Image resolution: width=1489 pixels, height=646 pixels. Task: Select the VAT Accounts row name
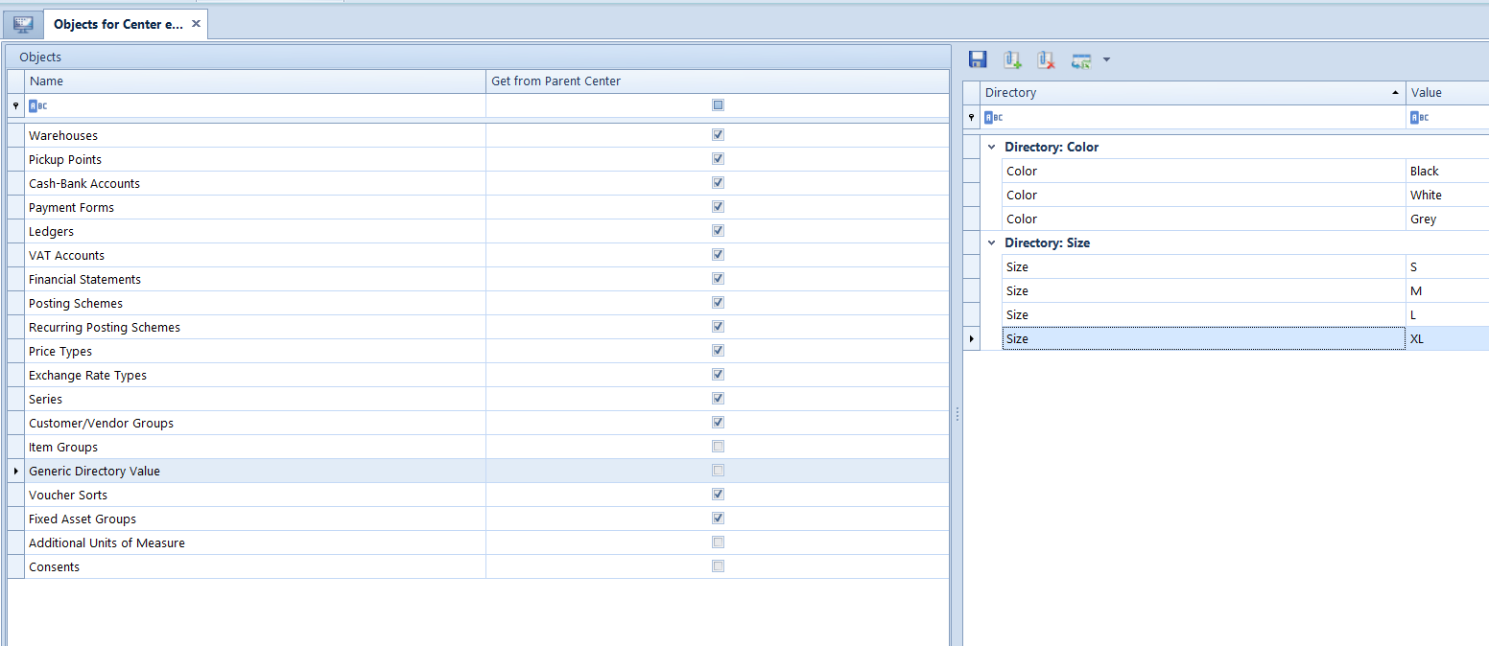click(x=66, y=256)
